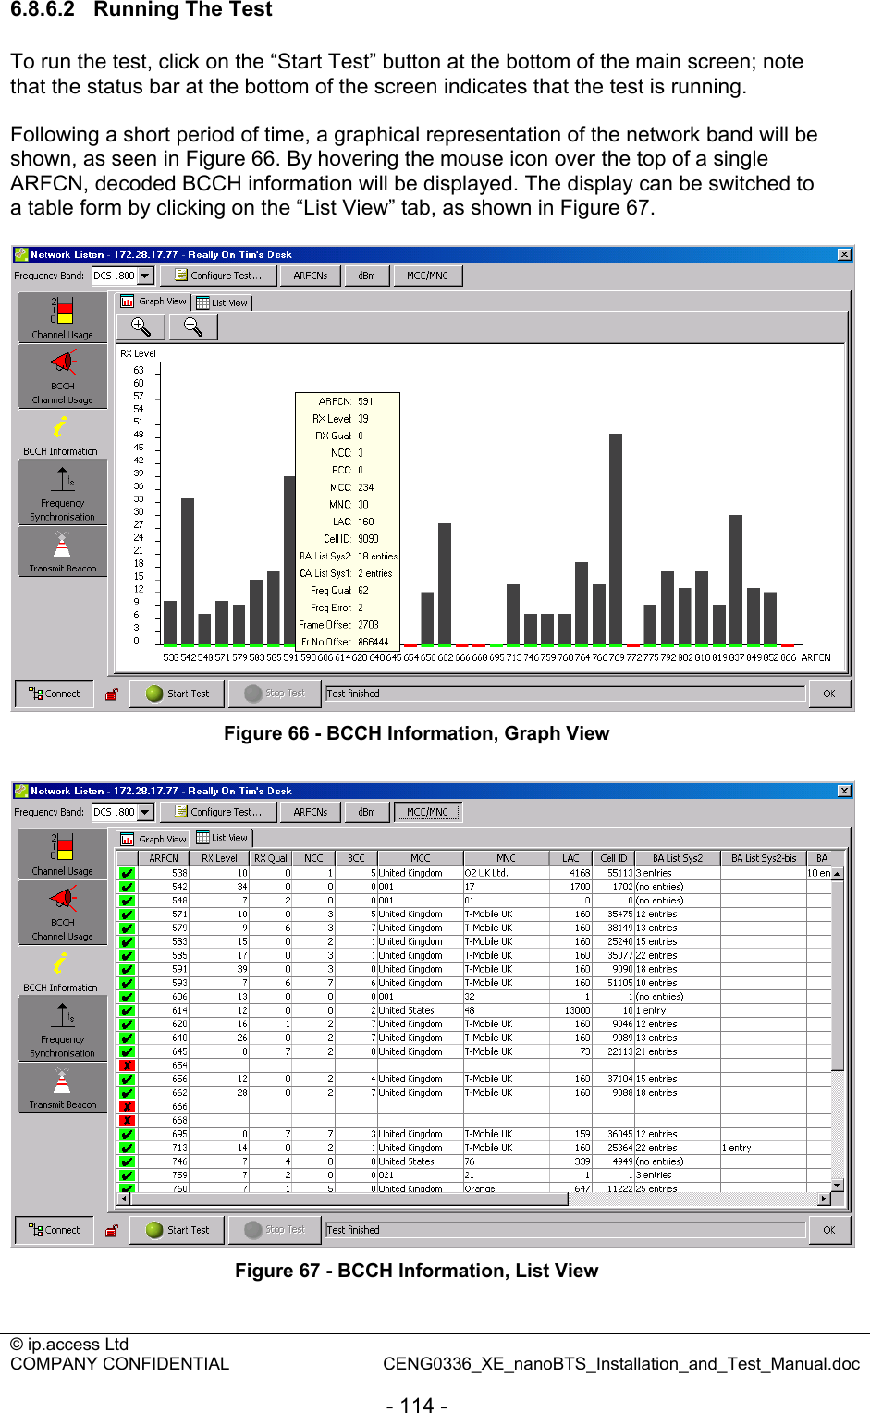Viewport: 870px width, 1413px height.
Task: Click app icon in Figure 67 title bar
Action: [x=21, y=791]
